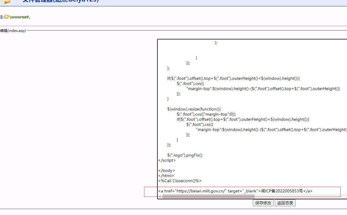This screenshot has width=347, height=215.
Task: Click the first 'if($(".foot").offset().top' line
Action: point(234,78)
